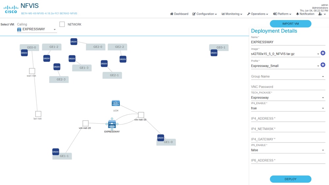This screenshot has width=329, height=185.
Task: Click the top connection point of EXPRESSWAY
Action: click(x=112, y=119)
